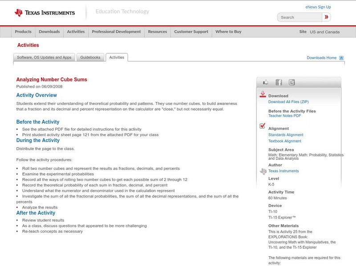Click the Before the Activity Files label
This screenshot has height=266, width=356.
292,111
